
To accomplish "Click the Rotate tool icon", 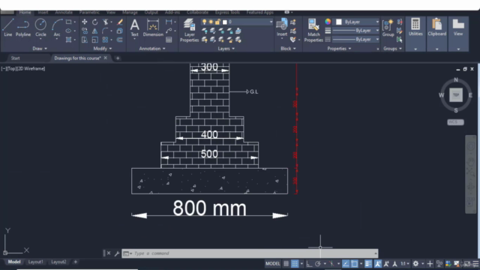I will (x=95, y=22).
